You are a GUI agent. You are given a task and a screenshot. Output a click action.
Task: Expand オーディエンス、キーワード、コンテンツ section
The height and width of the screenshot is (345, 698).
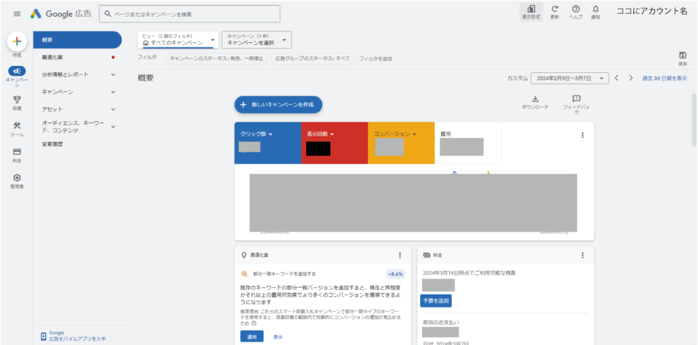tap(113, 127)
